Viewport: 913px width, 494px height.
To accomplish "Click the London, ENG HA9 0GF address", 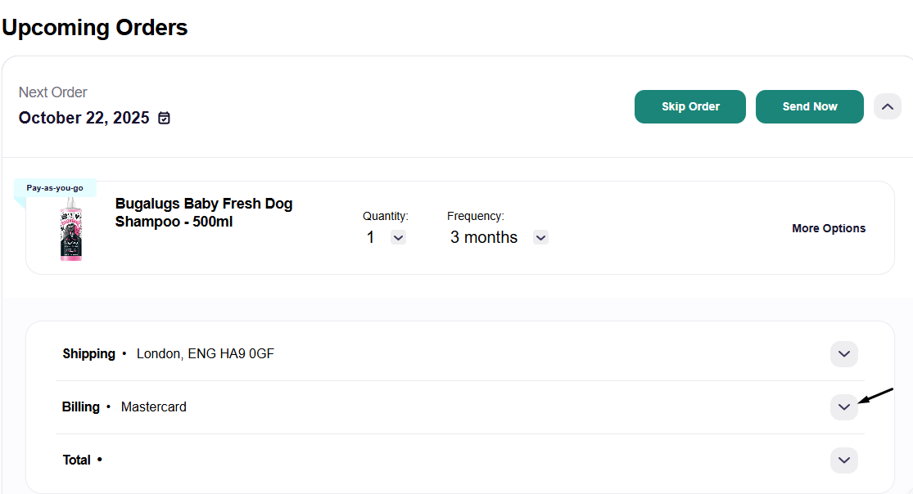I will tap(205, 354).
